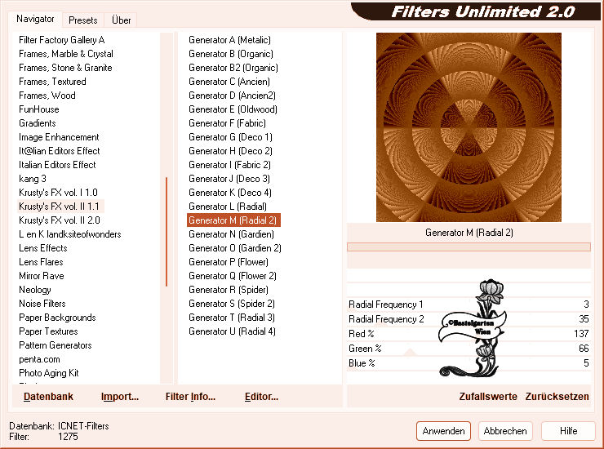
Task: Choose Generator A (Metalic) filter
Action: tap(229, 40)
